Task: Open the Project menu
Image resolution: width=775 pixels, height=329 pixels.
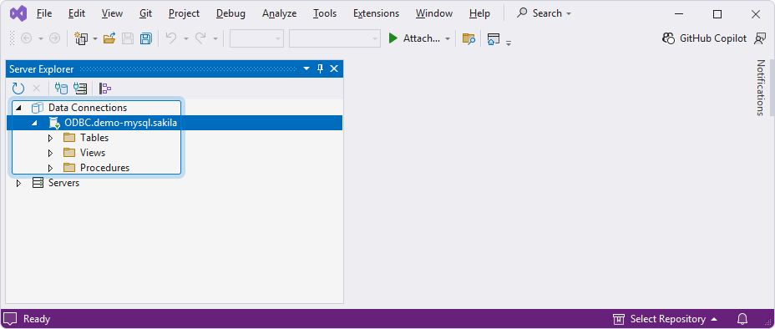Action: pyautogui.click(x=184, y=13)
